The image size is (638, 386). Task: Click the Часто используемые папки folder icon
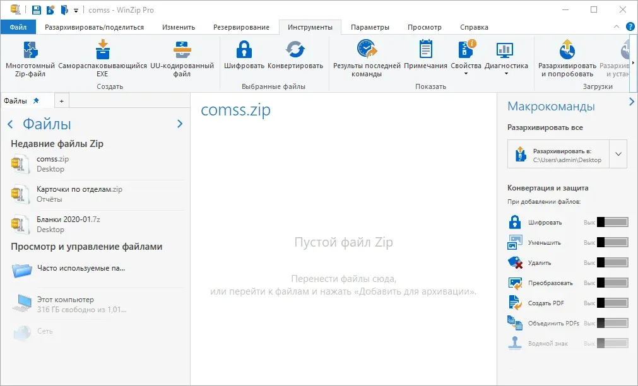(x=22, y=270)
